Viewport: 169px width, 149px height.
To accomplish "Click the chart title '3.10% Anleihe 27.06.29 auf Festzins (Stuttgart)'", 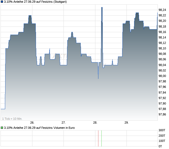I will (35, 2).
